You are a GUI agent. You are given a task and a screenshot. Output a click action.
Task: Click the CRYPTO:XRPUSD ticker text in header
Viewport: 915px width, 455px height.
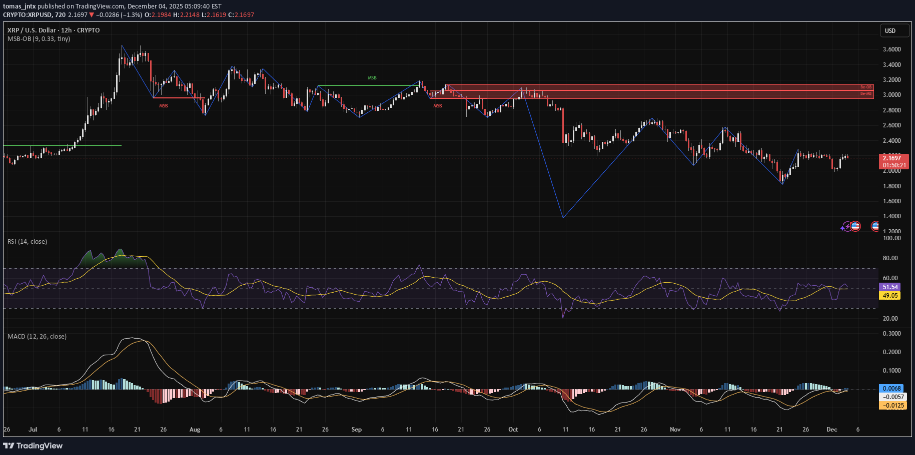tap(30, 15)
